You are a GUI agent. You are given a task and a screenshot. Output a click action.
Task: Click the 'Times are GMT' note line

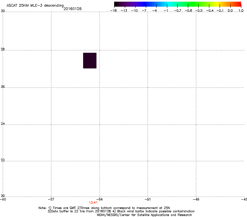(104, 208)
